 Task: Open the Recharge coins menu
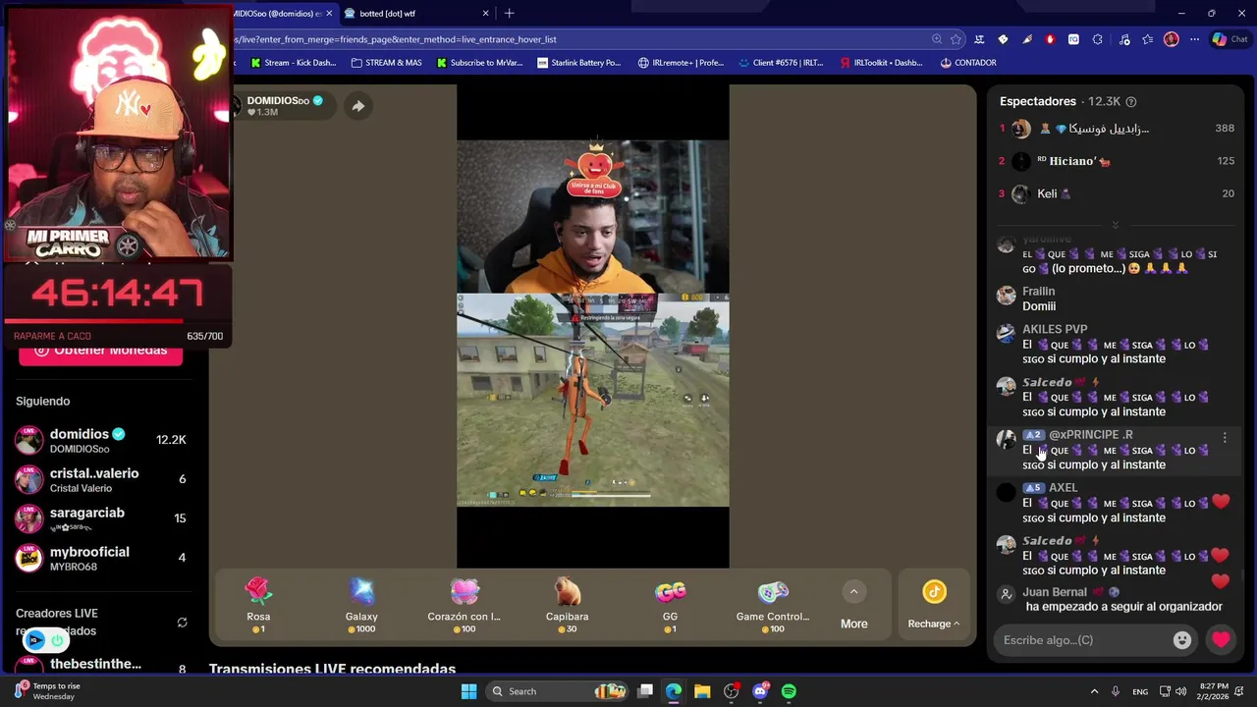pyautogui.click(x=934, y=606)
